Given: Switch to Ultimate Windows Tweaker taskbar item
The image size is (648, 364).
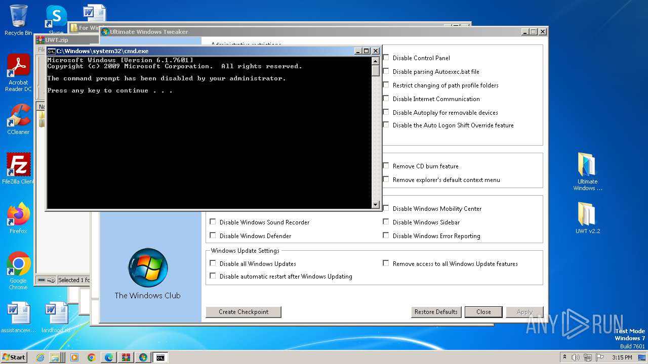Looking at the screenshot, I should 143,357.
